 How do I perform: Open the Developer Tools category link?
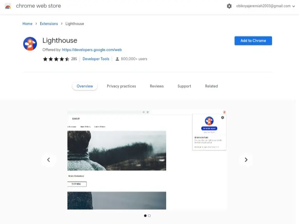96,59
